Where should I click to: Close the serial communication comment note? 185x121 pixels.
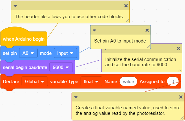179,48
